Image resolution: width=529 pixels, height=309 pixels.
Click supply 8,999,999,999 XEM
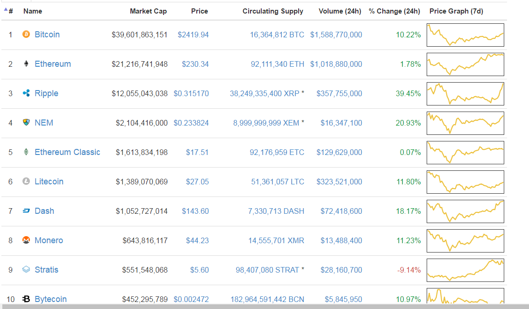tap(266, 123)
